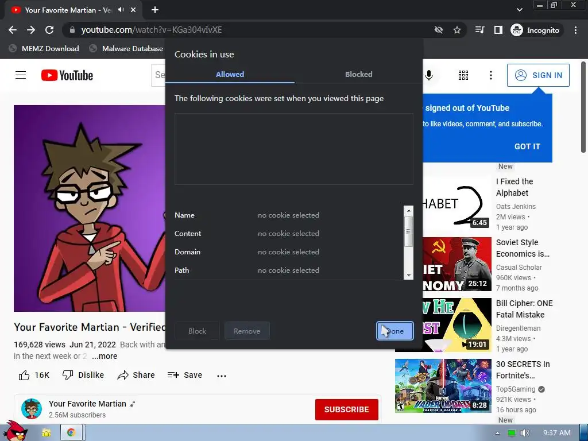Open the YouTube hamburger guide menu
588x441 pixels.
[21, 75]
